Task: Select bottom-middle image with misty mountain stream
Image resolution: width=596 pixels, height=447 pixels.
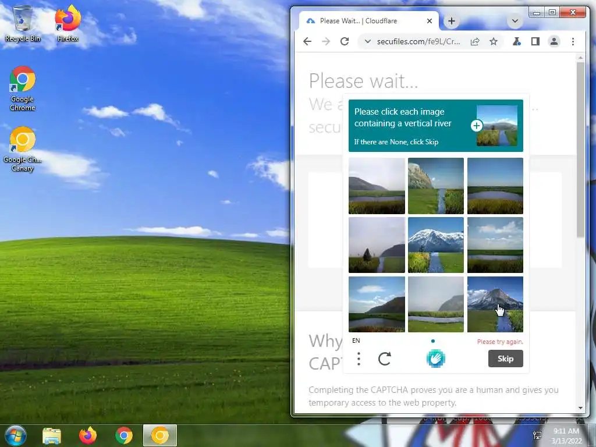Action: (x=436, y=304)
